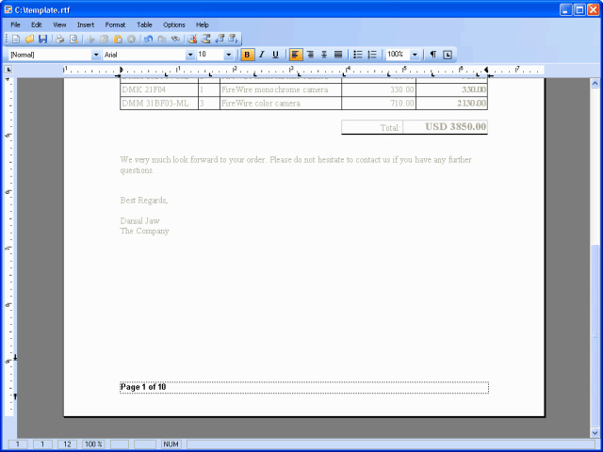This screenshot has width=603, height=452.
Task: Open the Format menu
Action: coord(115,24)
